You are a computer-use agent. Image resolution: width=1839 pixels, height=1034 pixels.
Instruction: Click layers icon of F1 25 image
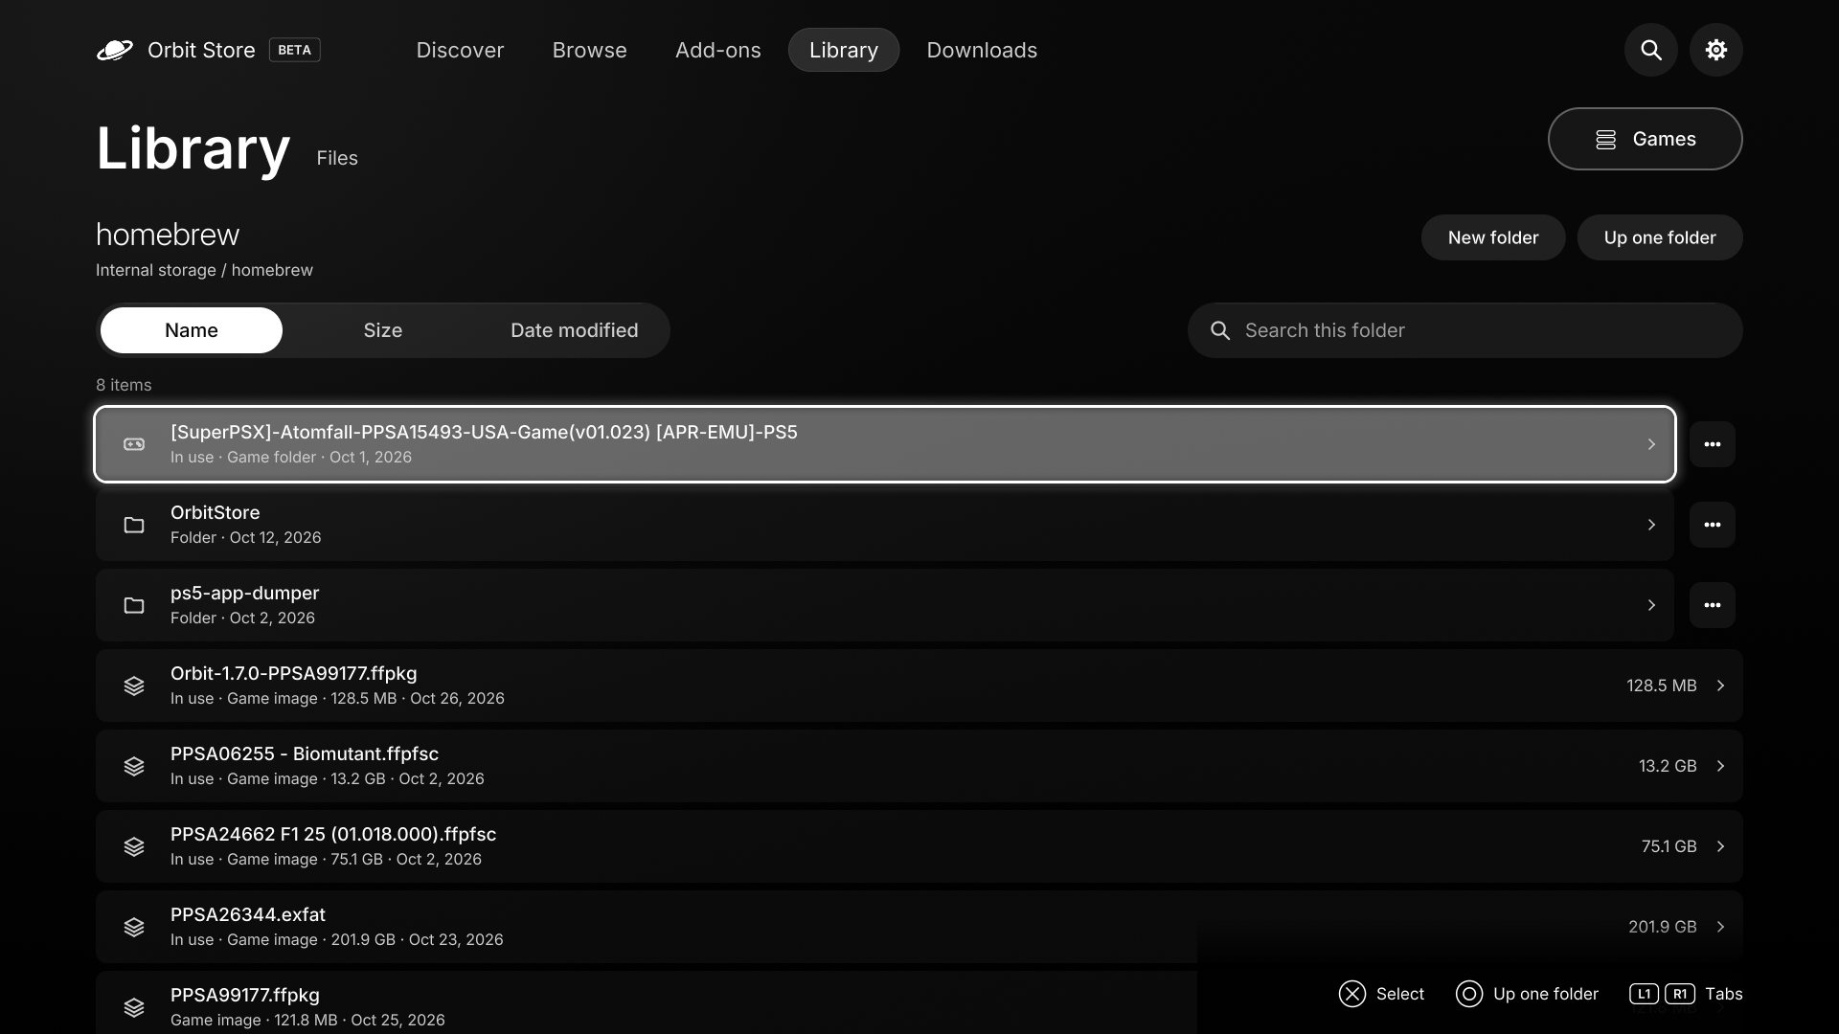134,846
